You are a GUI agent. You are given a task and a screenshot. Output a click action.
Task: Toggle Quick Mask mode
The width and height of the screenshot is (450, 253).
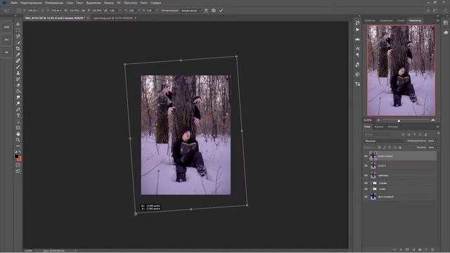pyautogui.click(x=18, y=165)
